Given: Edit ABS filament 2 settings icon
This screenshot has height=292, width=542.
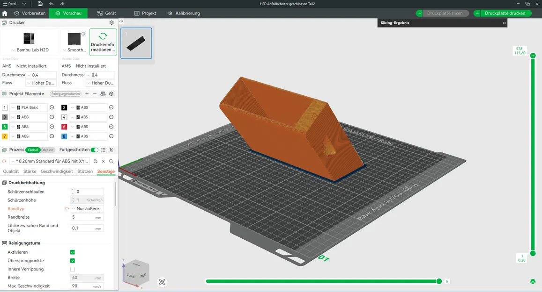Looking at the screenshot, I should pyautogui.click(x=111, y=107).
